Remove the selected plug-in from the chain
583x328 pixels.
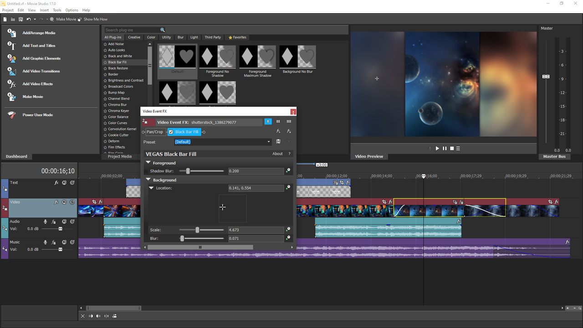(x=290, y=132)
